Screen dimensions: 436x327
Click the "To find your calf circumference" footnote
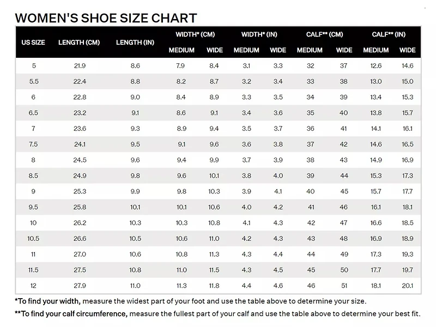coord(217,313)
